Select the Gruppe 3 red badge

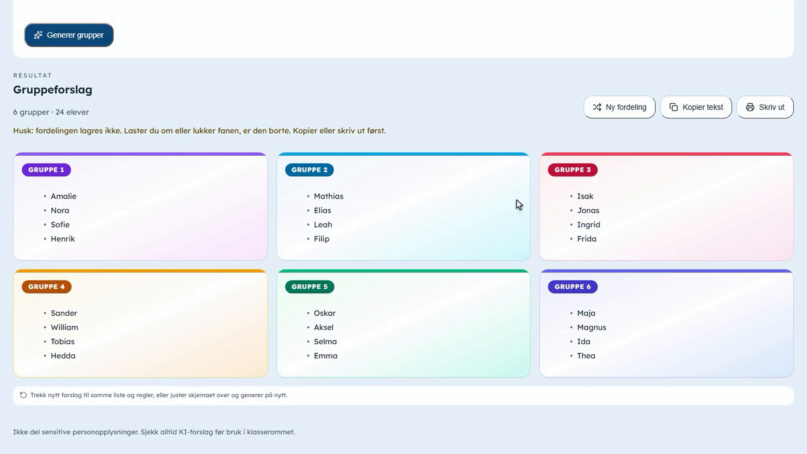pyautogui.click(x=572, y=170)
